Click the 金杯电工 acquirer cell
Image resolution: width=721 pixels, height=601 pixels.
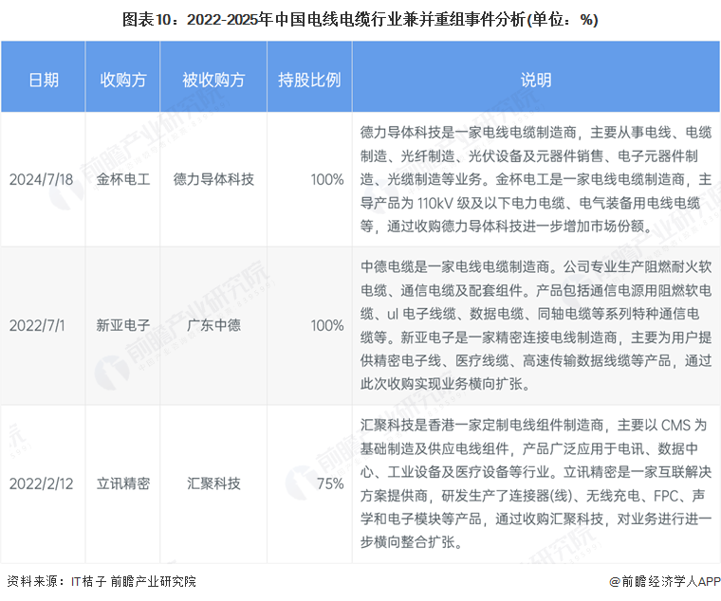click(122, 179)
